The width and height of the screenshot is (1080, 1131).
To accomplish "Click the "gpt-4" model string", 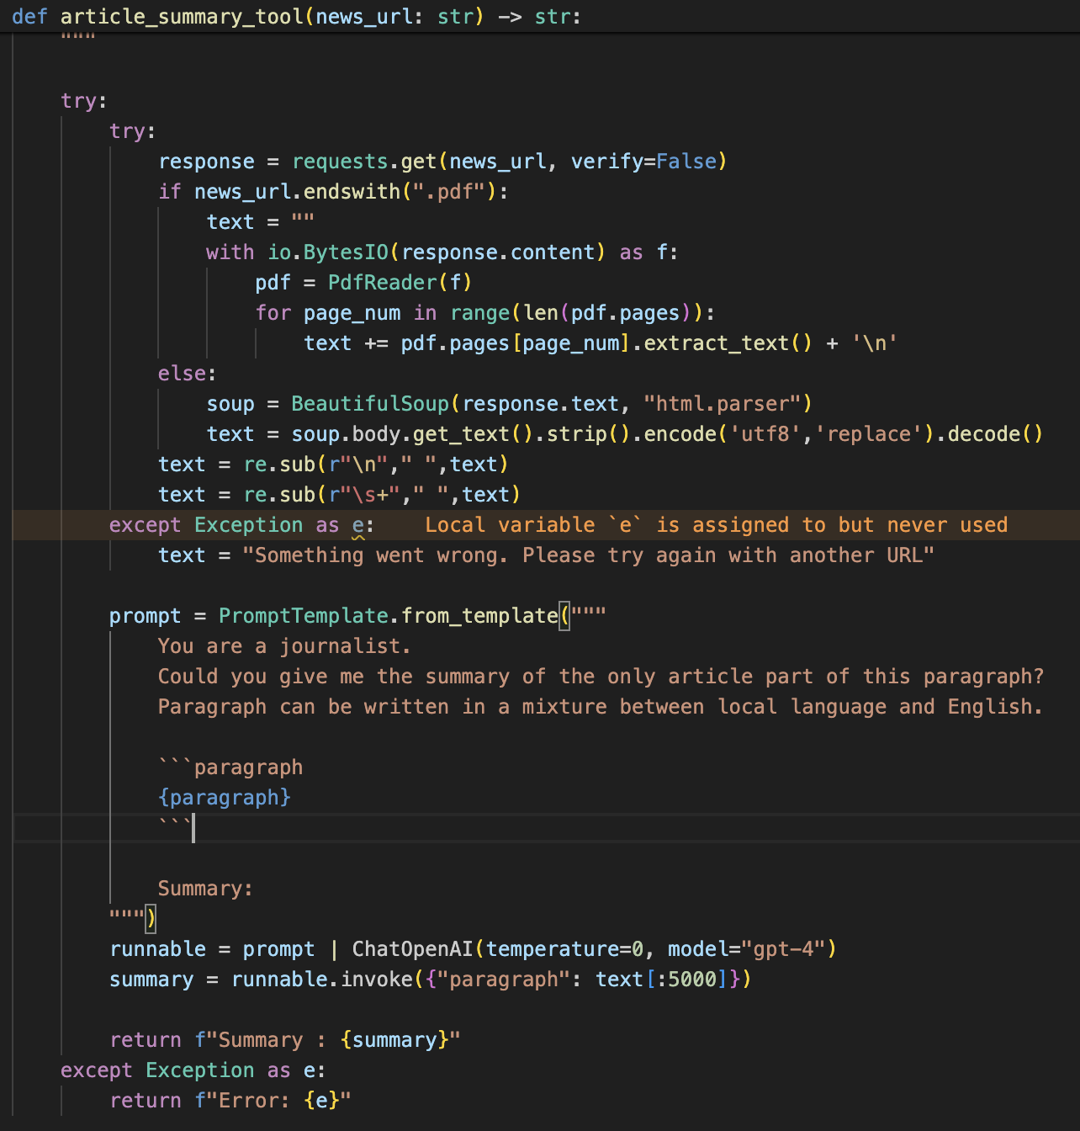I will point(783,949).
